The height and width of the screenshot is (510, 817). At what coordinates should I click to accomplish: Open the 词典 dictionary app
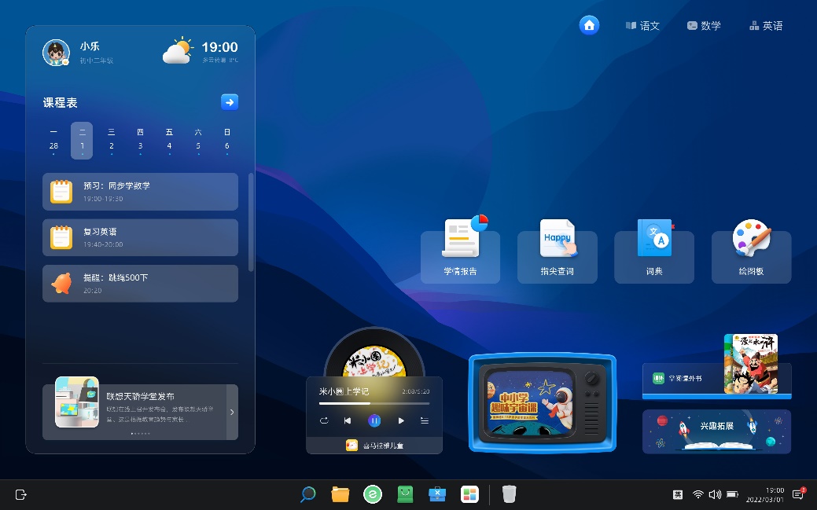coord(653,255)
